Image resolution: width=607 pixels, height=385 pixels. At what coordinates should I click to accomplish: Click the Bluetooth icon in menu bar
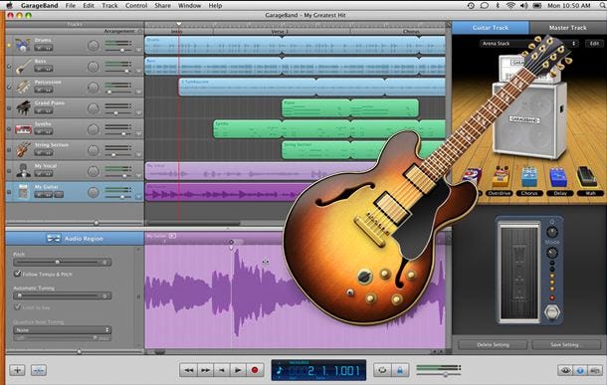(498, 5)
